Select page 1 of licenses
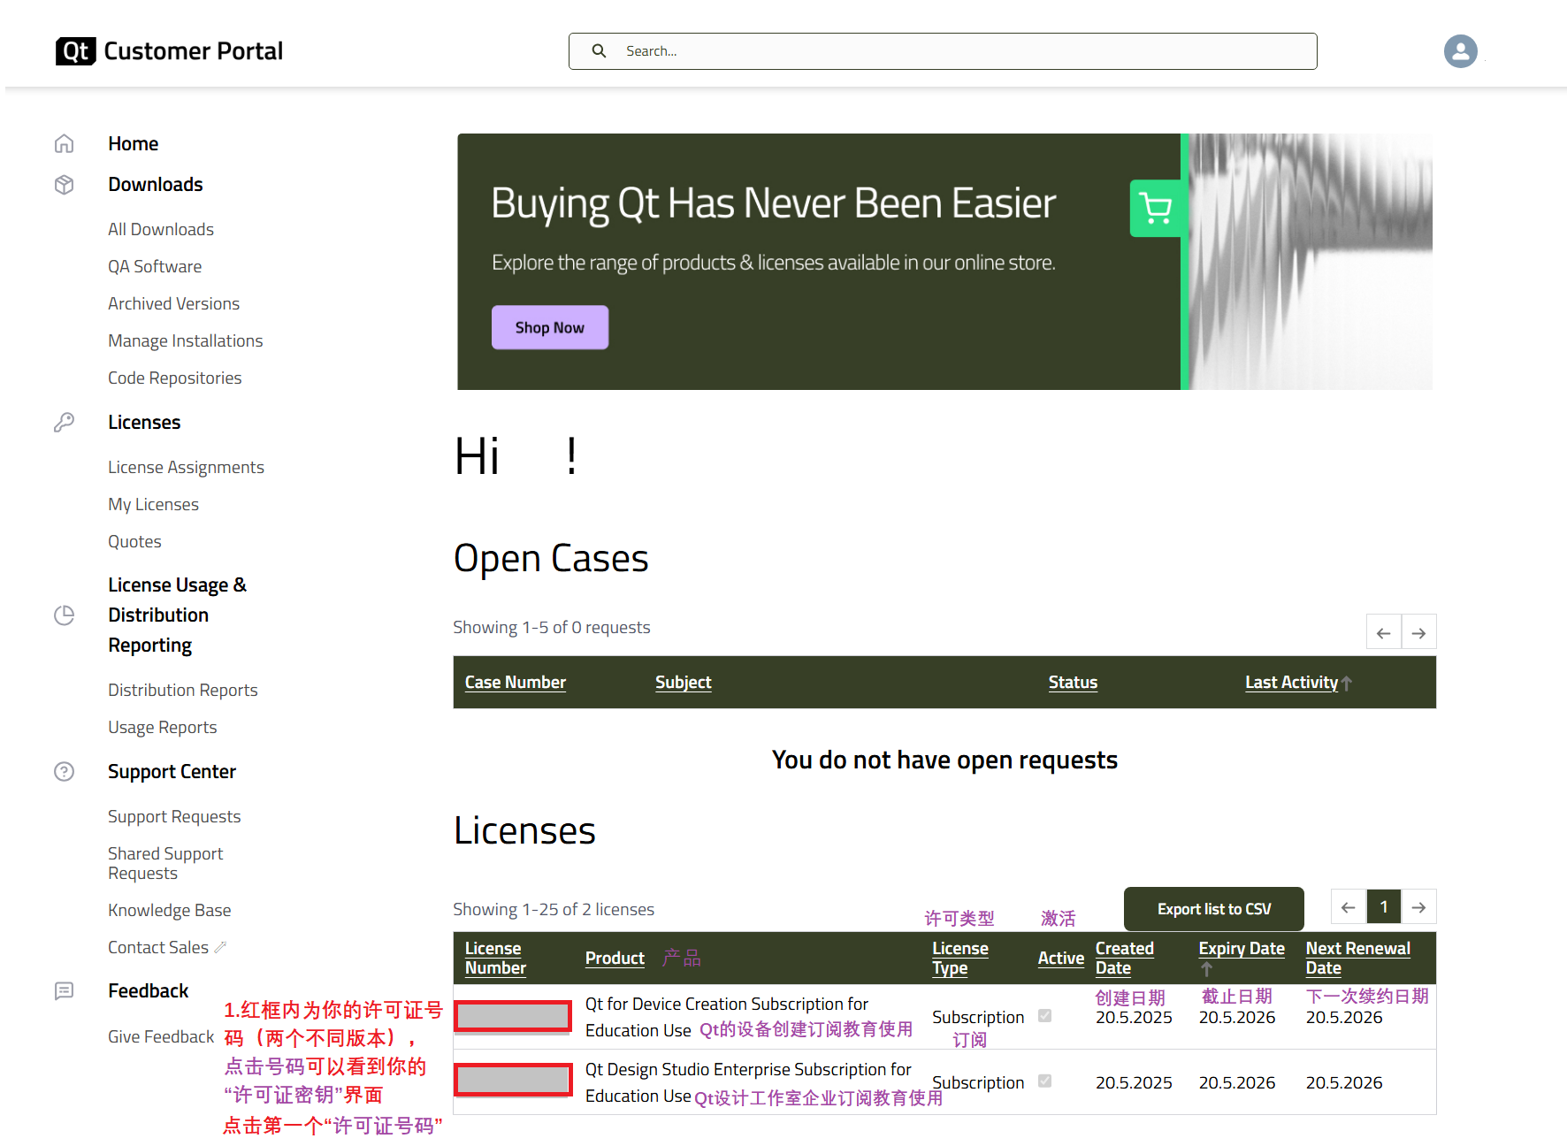The width and height of the screenshot is (1567, 1146). [1383, 906]
